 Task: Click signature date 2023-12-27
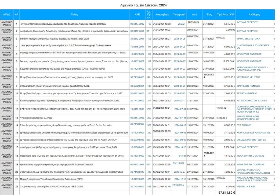point(180,172)
